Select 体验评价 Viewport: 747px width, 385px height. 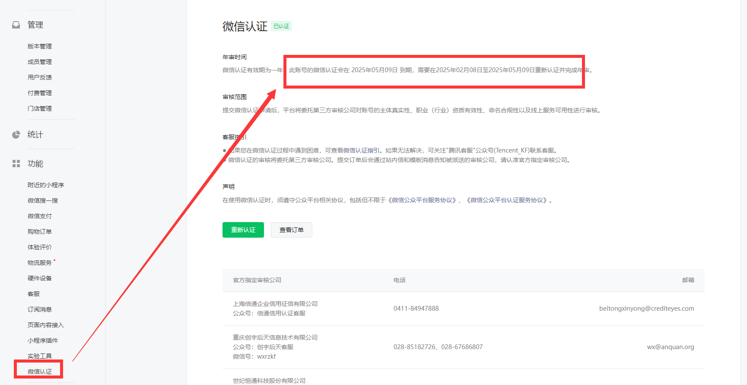[x=40, y=247]
